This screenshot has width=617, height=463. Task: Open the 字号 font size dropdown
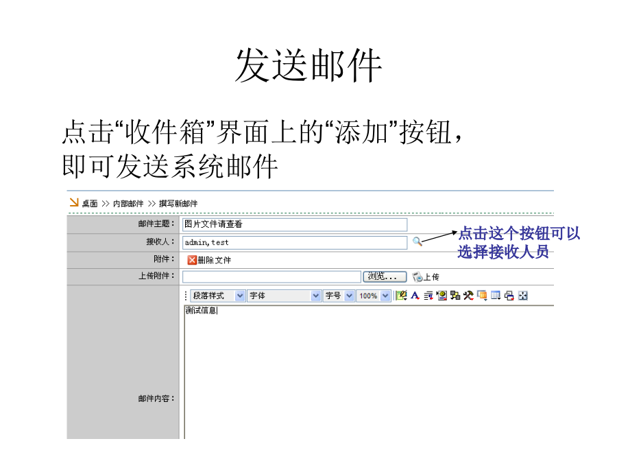pos(339,296)
